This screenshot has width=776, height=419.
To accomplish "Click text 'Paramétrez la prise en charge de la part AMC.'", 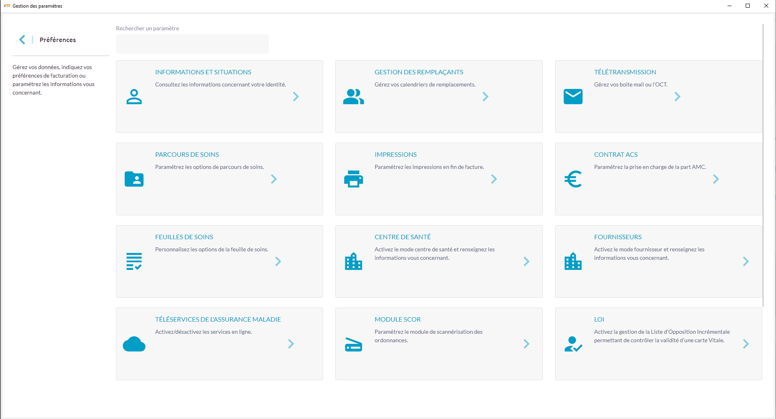I will (650, 167).
